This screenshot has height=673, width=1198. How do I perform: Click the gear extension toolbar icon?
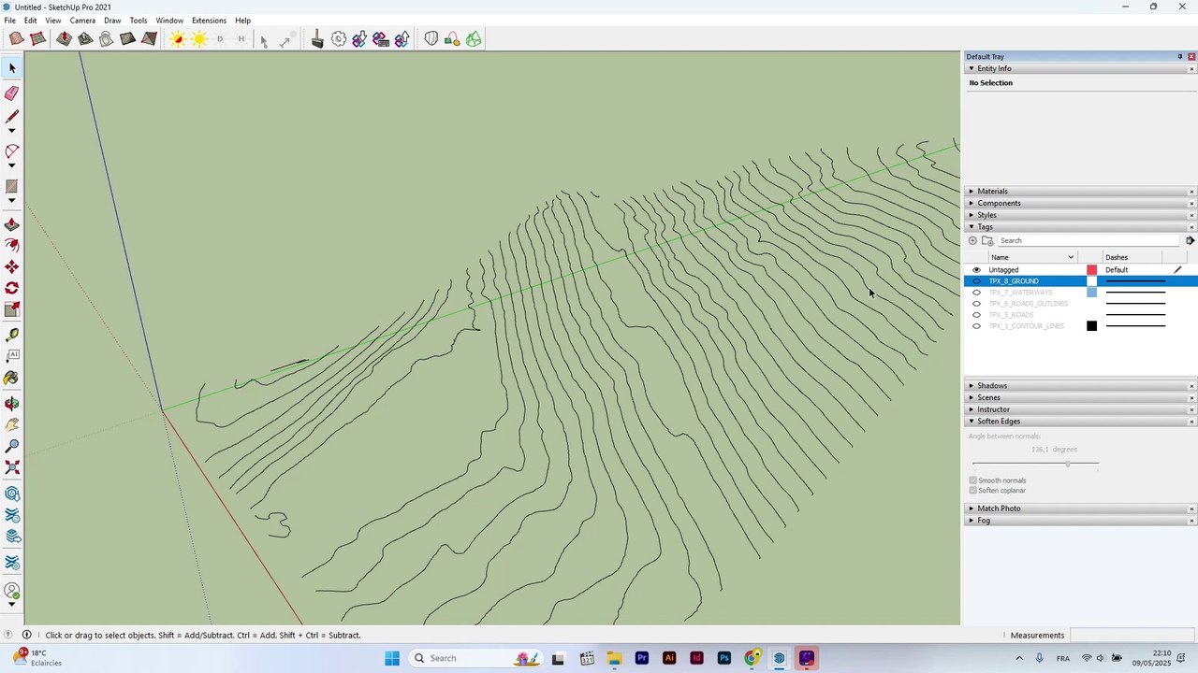point(339,39)
